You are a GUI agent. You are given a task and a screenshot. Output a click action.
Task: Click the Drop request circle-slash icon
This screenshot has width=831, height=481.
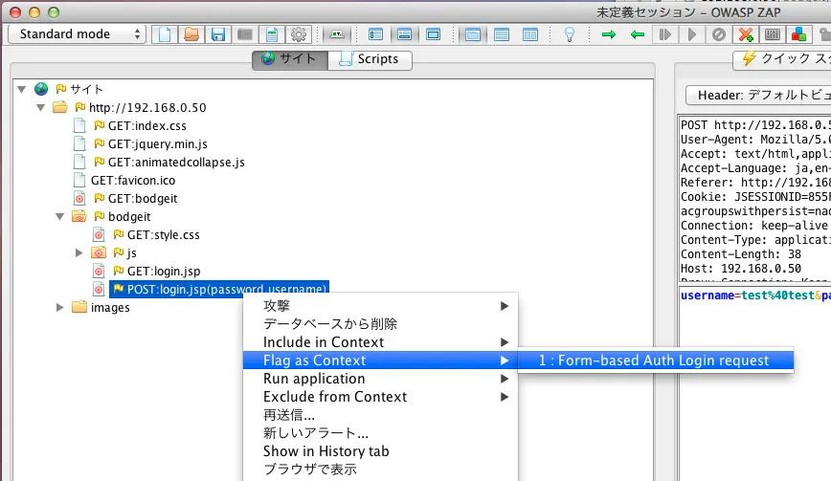(719, 34)
